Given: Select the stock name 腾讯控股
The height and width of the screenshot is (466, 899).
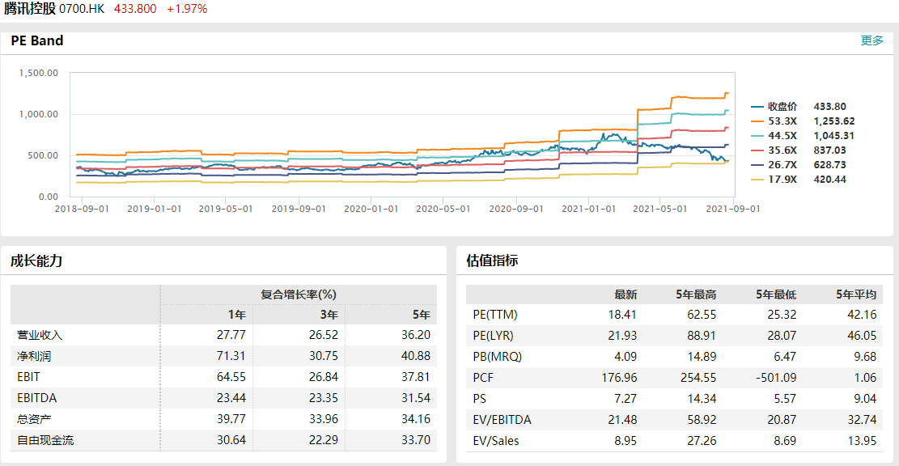Looking at the screenshot, I should point(30,9).
